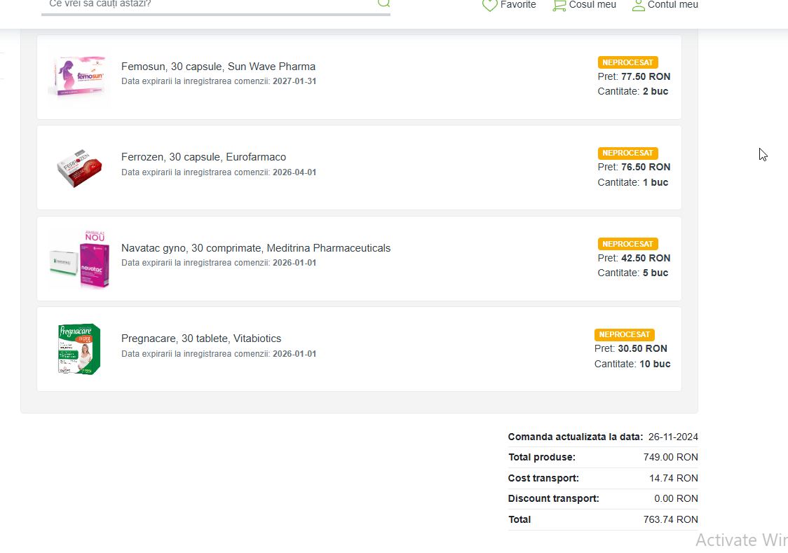Open the Ferrozen product image
This screenshot has width=788, height=553.
click(79, 168)
